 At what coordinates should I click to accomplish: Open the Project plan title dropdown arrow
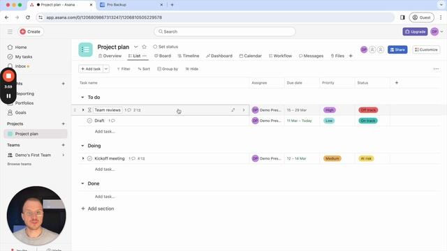click(x=136, y=47)
